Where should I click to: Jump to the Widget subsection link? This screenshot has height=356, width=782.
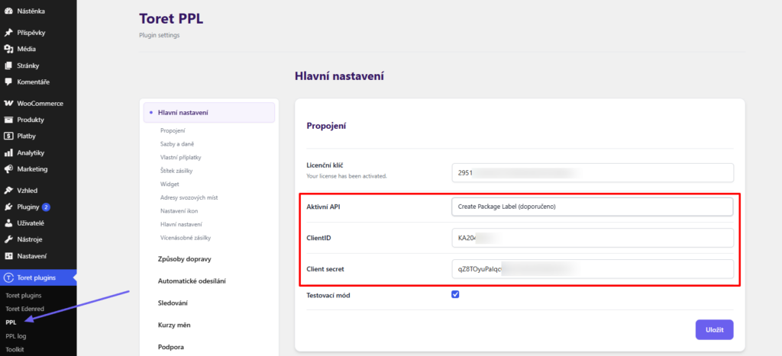pyautogui.click(x=170, y=184)
